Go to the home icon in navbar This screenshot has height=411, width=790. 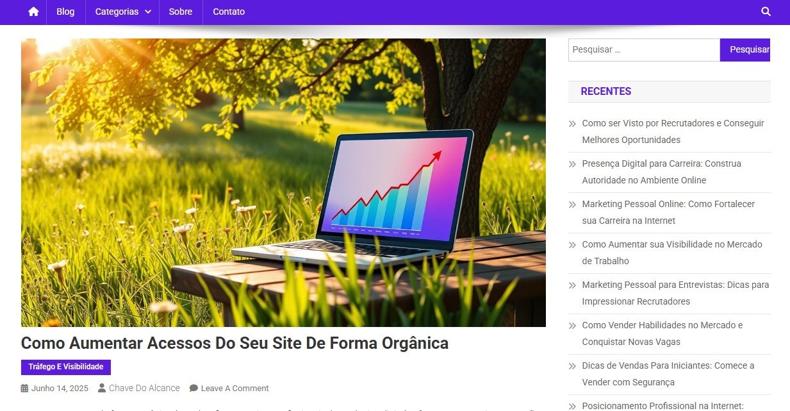(x=34, y=12)
